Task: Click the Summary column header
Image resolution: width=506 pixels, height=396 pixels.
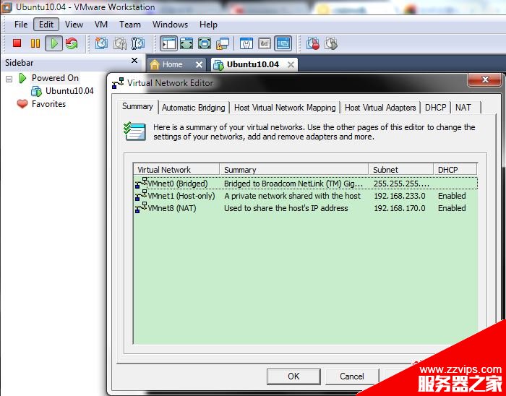Action: coord(294,170)
